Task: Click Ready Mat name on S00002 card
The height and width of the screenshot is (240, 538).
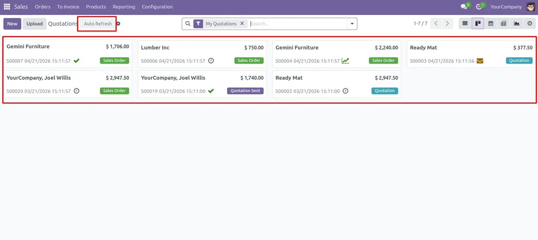Action: pos(289,78)
